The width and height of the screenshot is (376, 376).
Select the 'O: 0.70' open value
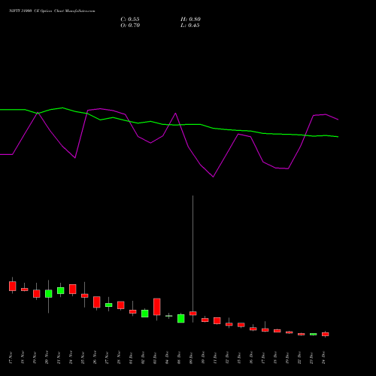pos(130,26)
